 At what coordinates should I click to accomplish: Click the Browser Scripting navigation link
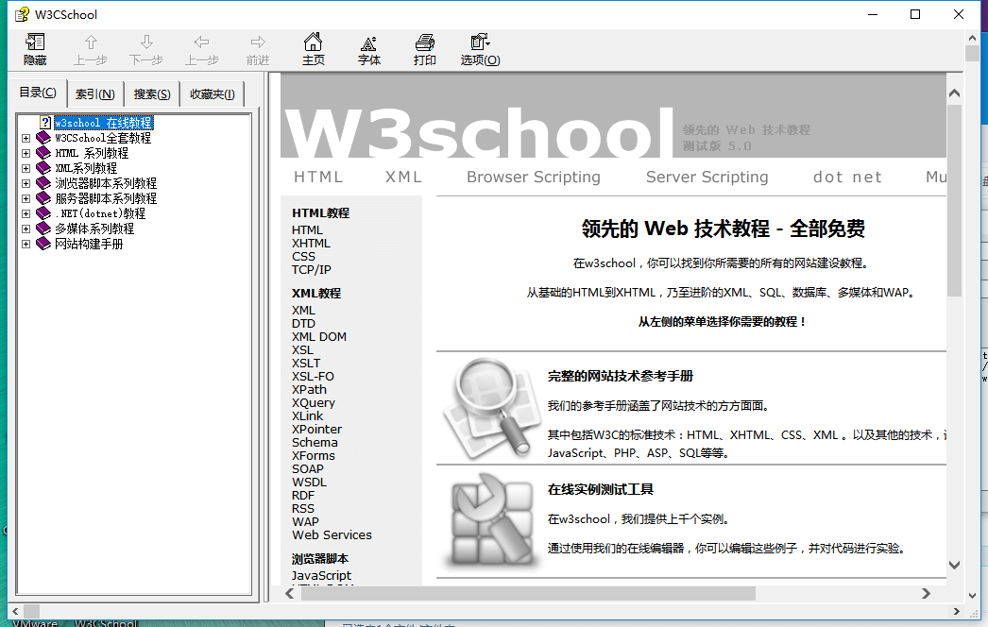pos(533,177)
